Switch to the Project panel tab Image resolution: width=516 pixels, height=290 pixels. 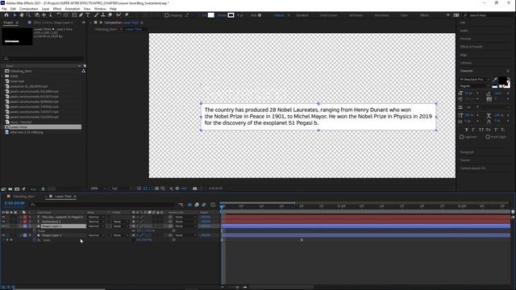(9, 23)
